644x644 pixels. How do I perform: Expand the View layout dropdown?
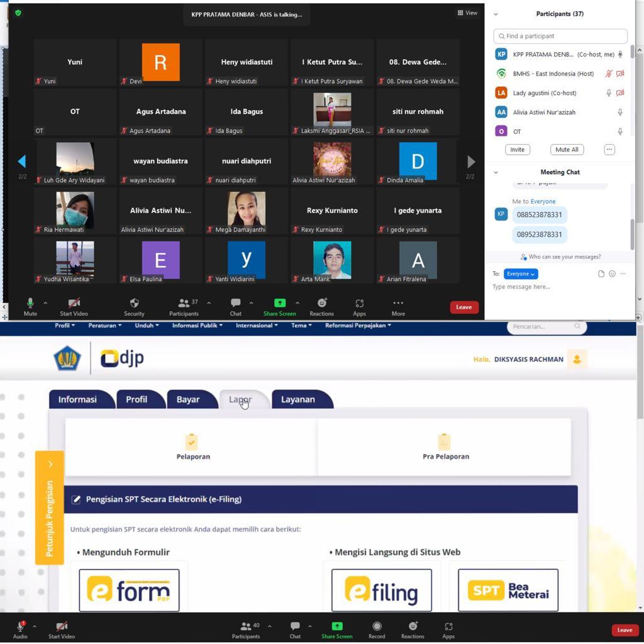467,13
